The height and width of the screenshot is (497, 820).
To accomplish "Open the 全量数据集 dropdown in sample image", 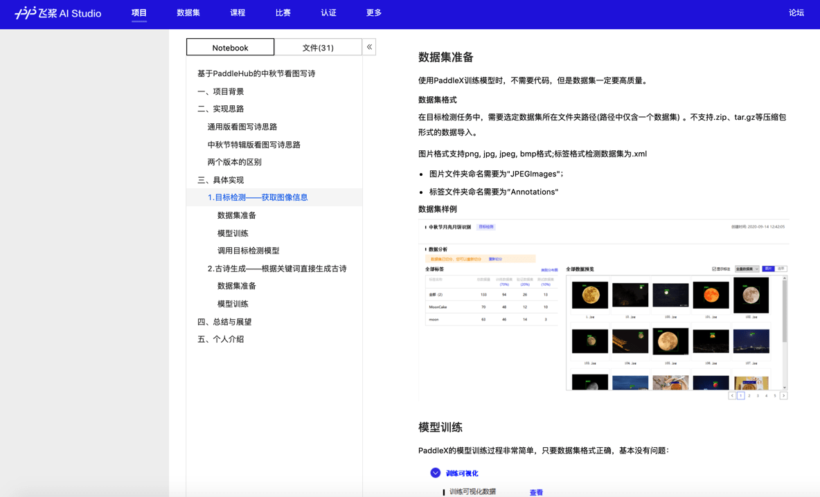I will tap(747, 269).
